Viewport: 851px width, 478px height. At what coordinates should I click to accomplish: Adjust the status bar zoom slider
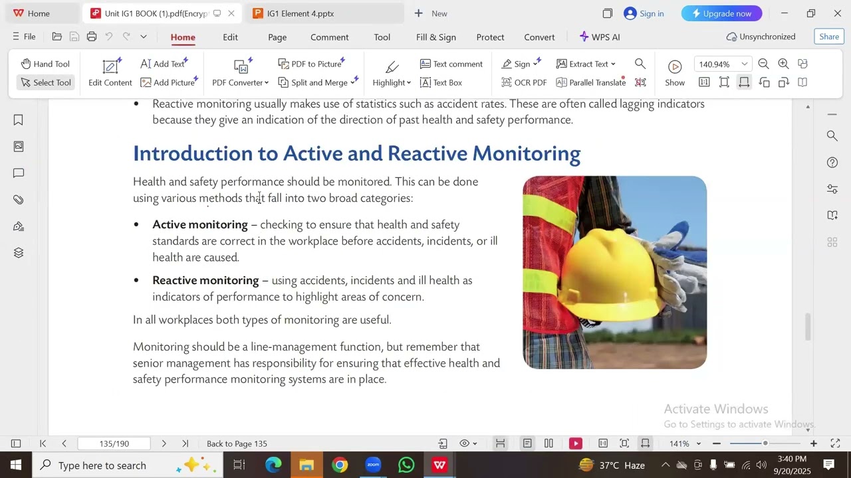click(765, 443)
